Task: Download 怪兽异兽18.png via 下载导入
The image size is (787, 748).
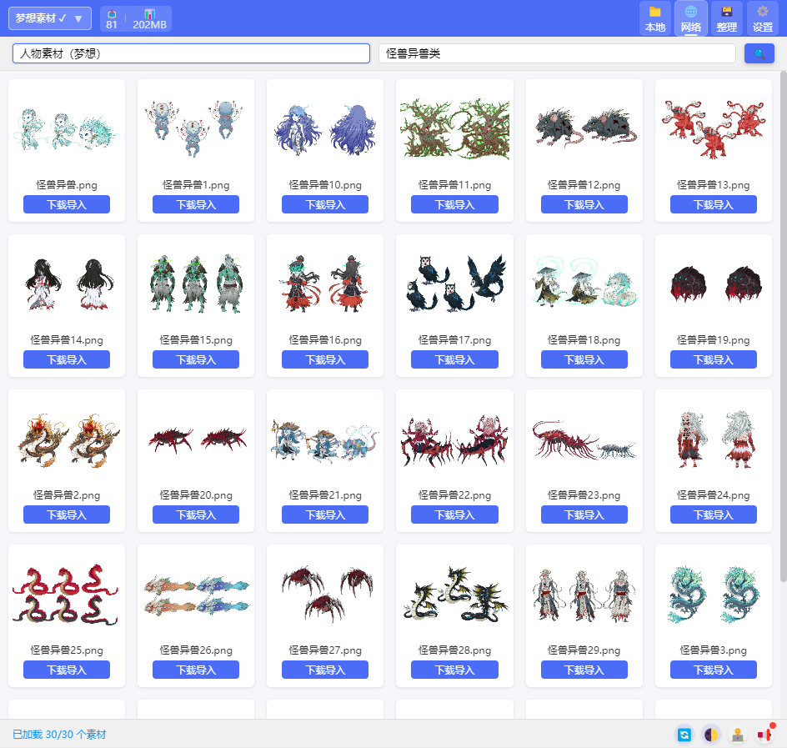Action: click(x=584, y=360)
